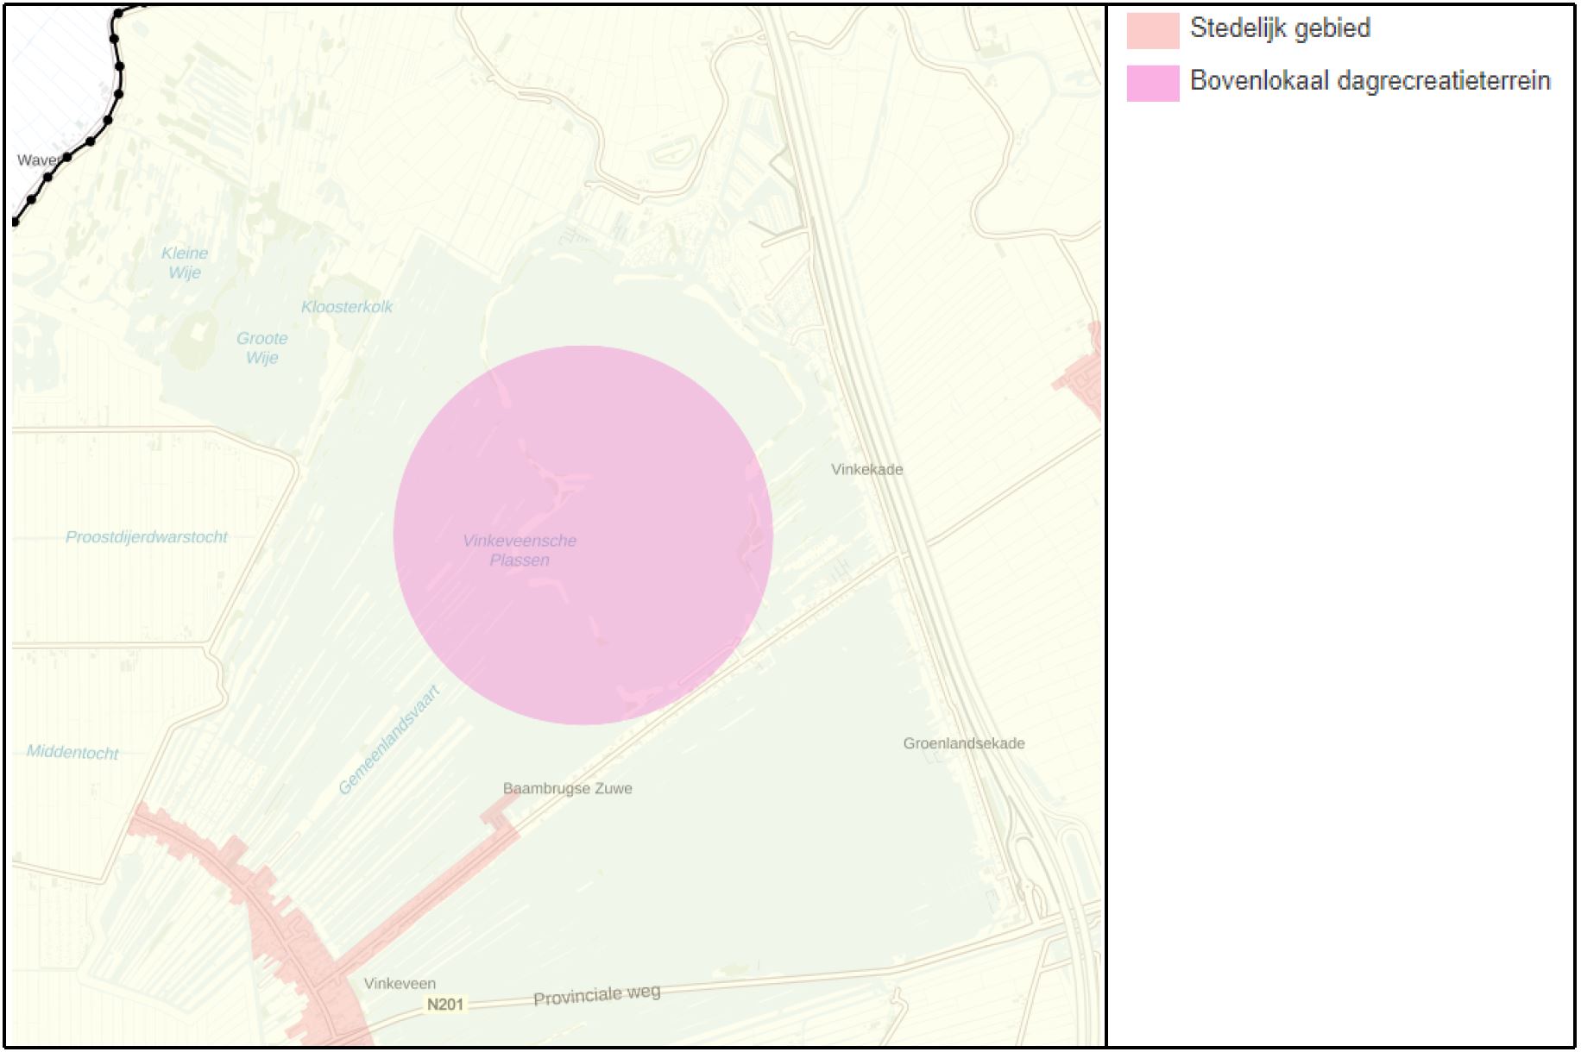Click the 'Vinkeveen' town label
This screenshot has width=1581, height=1052.
click(402, 982)
